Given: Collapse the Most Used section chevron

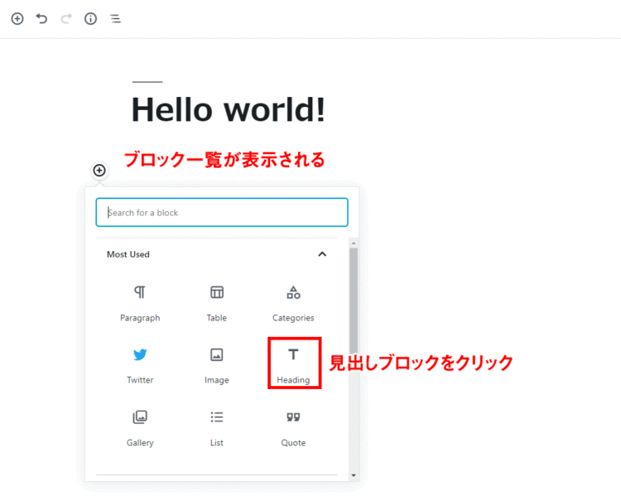Looking at the screenshot, I should (322, 254).
